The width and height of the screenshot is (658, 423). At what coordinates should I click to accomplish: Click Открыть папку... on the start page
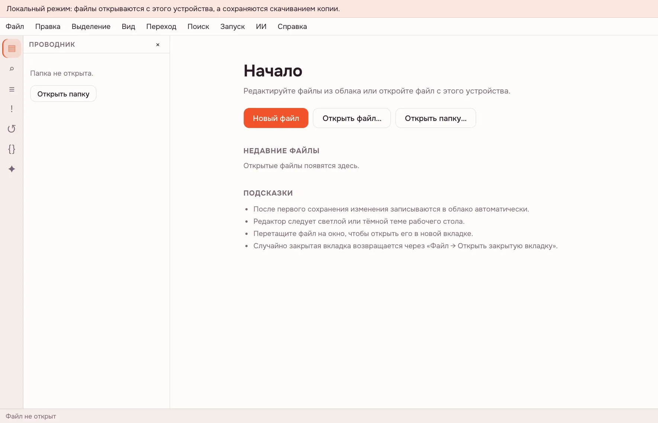pyautogui.click(x=436, y=118)
